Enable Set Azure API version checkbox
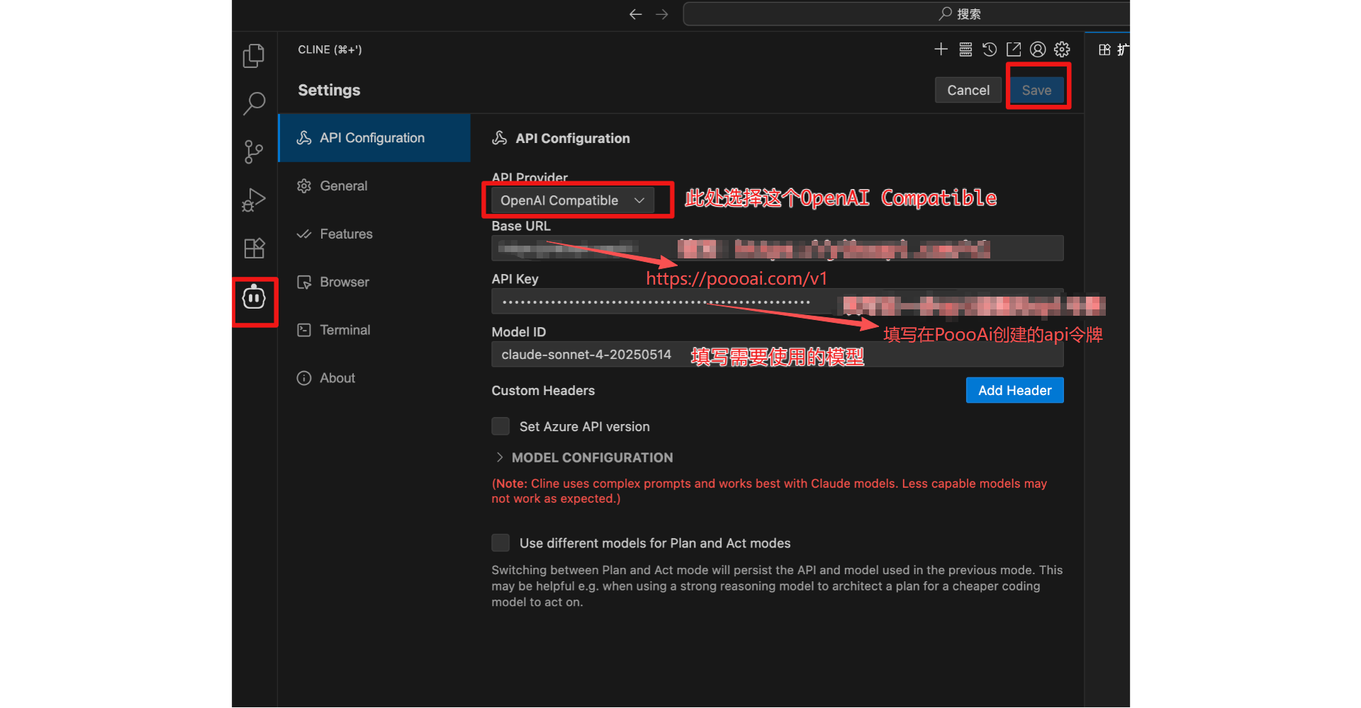1361x708 pixels. pos(500,426)
